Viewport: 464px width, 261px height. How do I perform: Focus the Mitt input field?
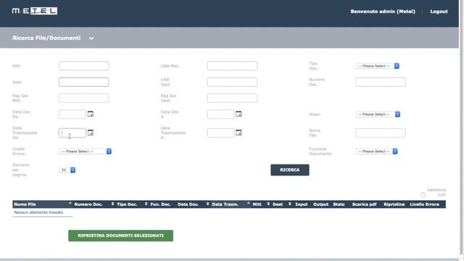point(84,66)
